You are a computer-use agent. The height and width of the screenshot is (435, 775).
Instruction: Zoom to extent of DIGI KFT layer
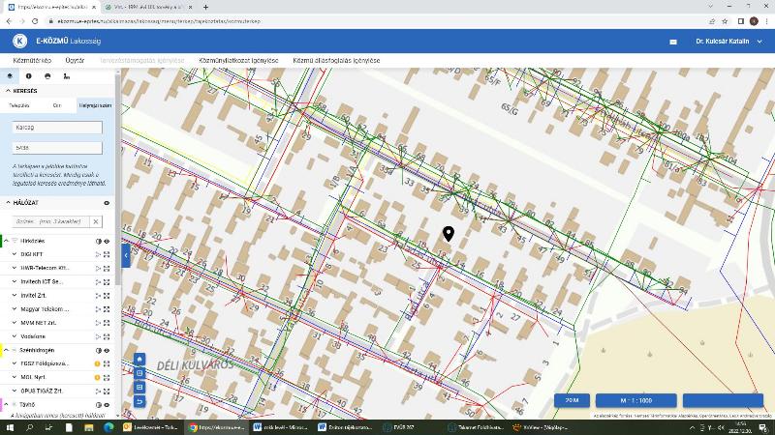click(x=107, y=254)
